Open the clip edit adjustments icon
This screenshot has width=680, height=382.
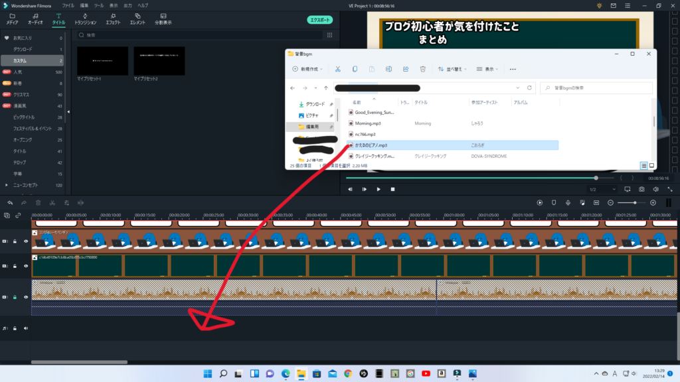pos(66,203)
